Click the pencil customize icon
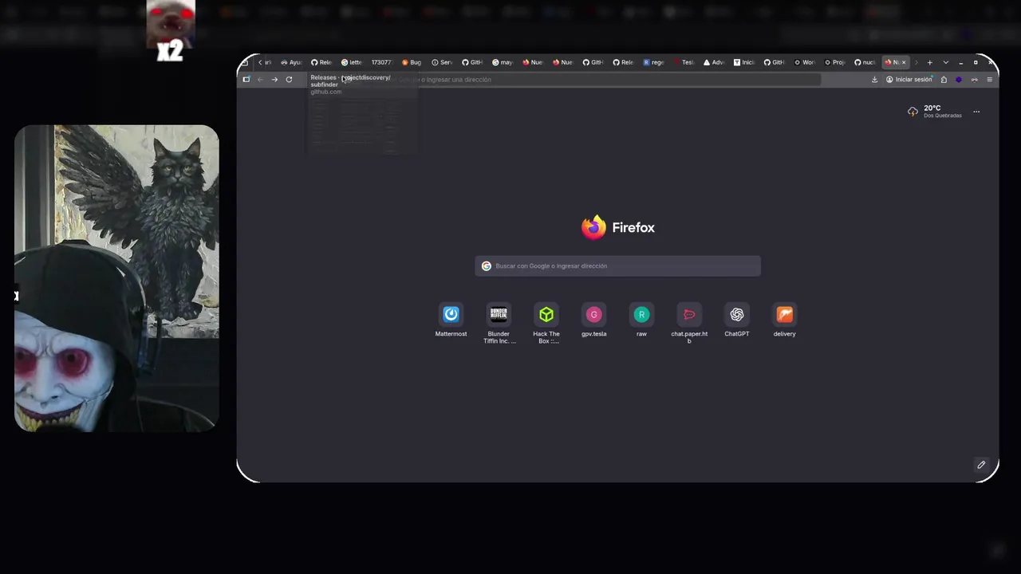Screen dimensions: 1021x574 [981, 465]
